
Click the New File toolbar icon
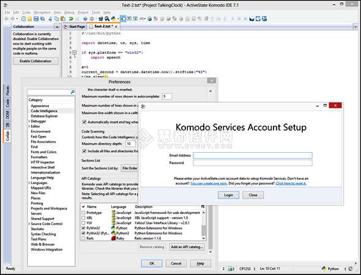(x=23, y=18)
